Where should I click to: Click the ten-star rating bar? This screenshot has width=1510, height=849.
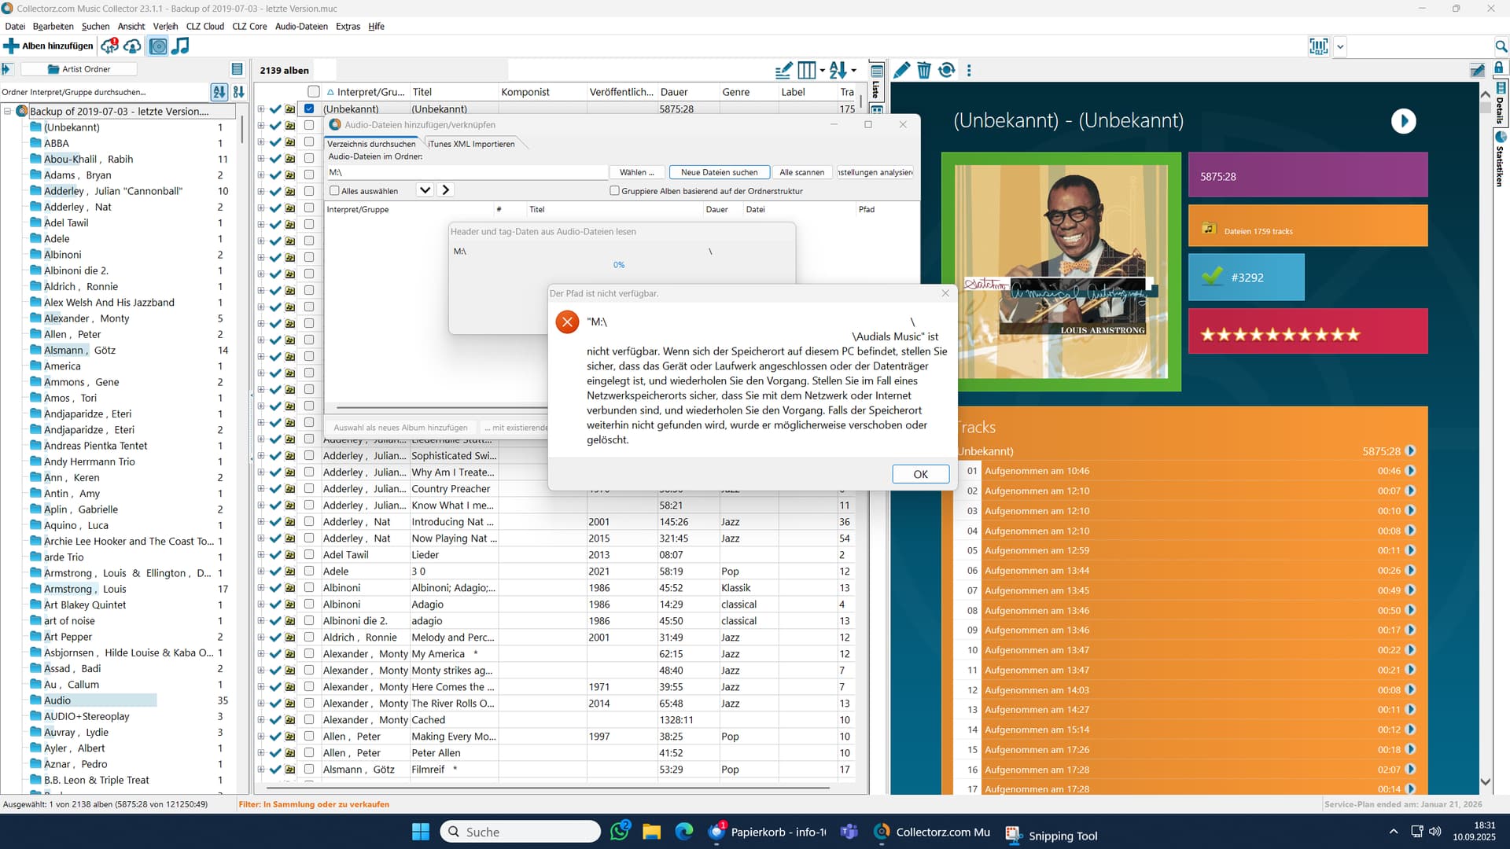(x=1280, y=335)
